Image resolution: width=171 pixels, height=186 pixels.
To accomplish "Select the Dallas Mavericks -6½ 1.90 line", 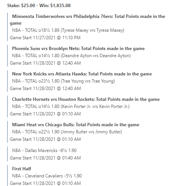I will click(44, 151).
